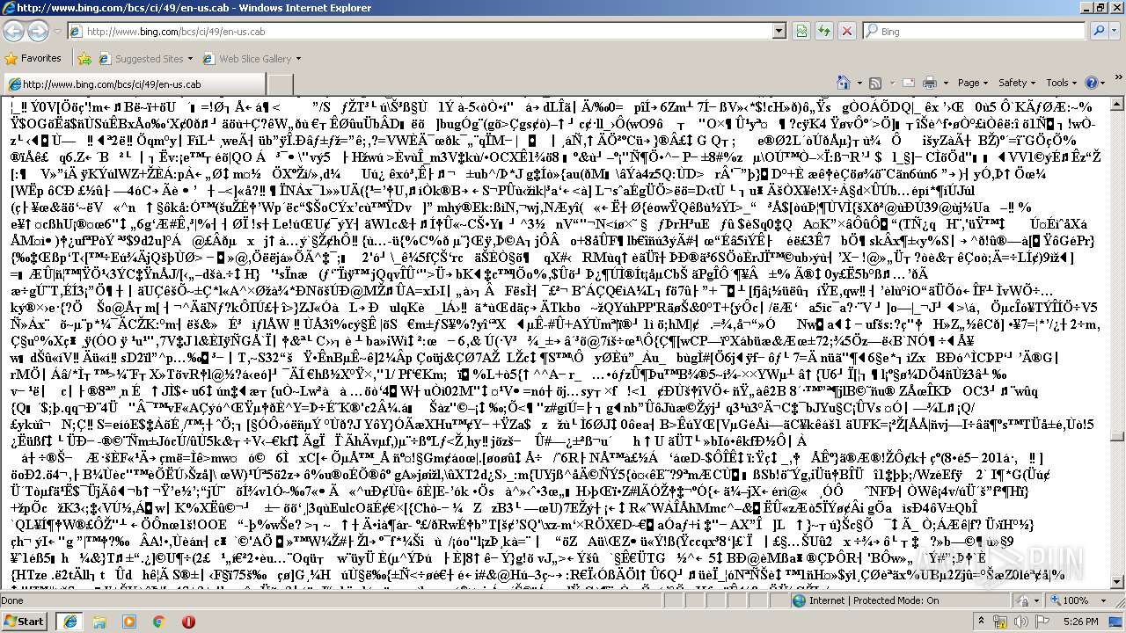Go back with the Back arrow button
Image resolution: width=1126 pixels, height=633 pixels.
pyautogui.click(x=14, y=31)
